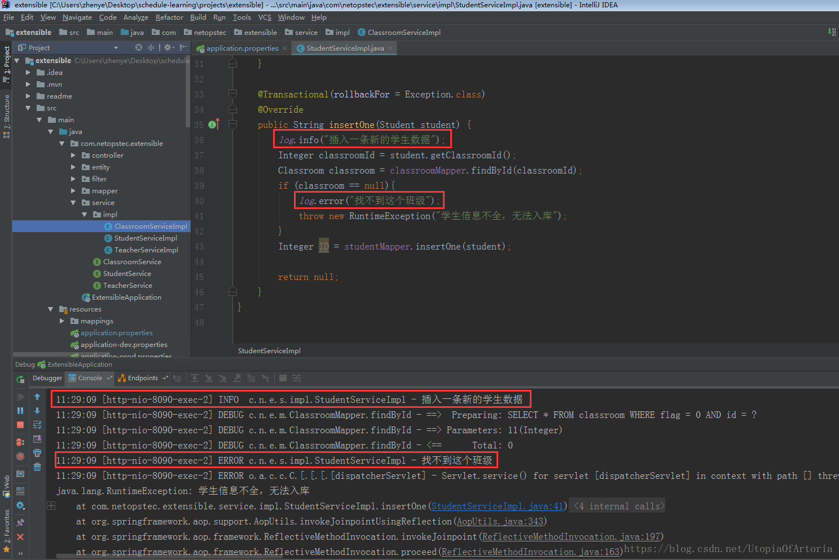The height and width of the screenshot is (560, 839).
Task: Click the Trace Current Stream Chain icon
Action: [x=297, y=378]
